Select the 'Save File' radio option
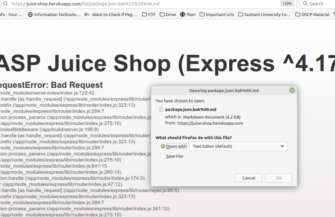 pos(163,156)
